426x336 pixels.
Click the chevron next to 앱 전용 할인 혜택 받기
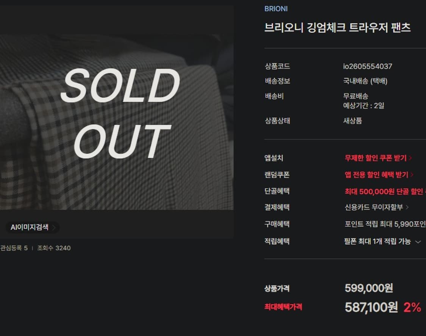point(412,175)
